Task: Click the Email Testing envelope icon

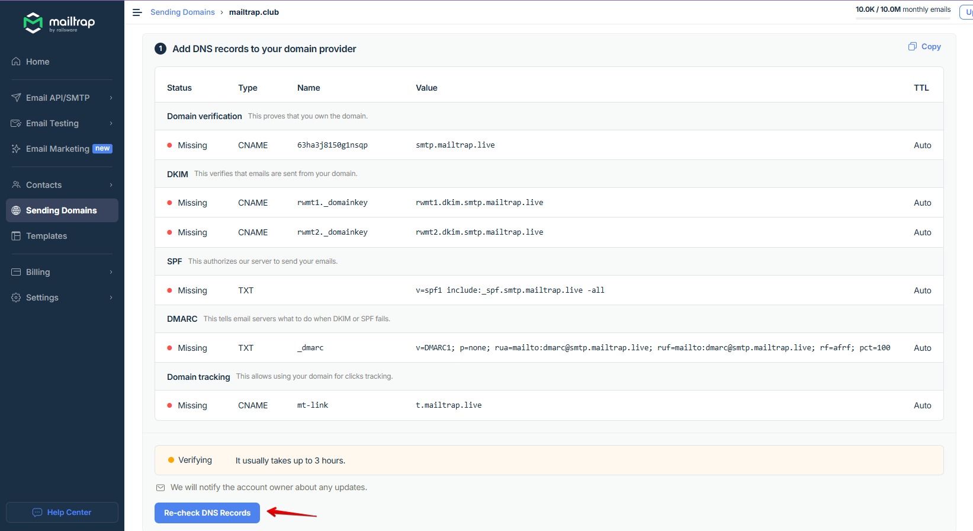Action: click(16, 123)
